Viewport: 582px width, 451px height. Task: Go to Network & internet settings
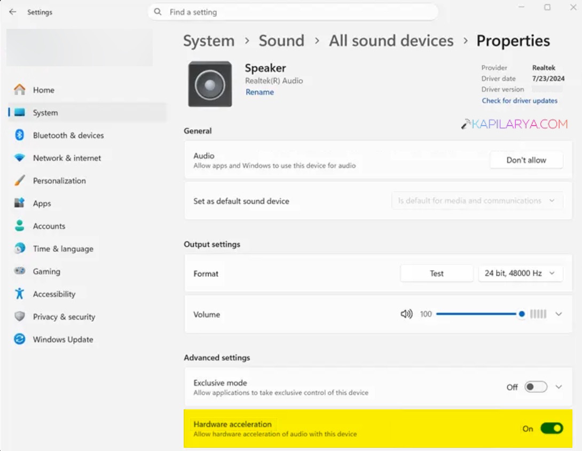pyautogui.click(x=87, y=158)
